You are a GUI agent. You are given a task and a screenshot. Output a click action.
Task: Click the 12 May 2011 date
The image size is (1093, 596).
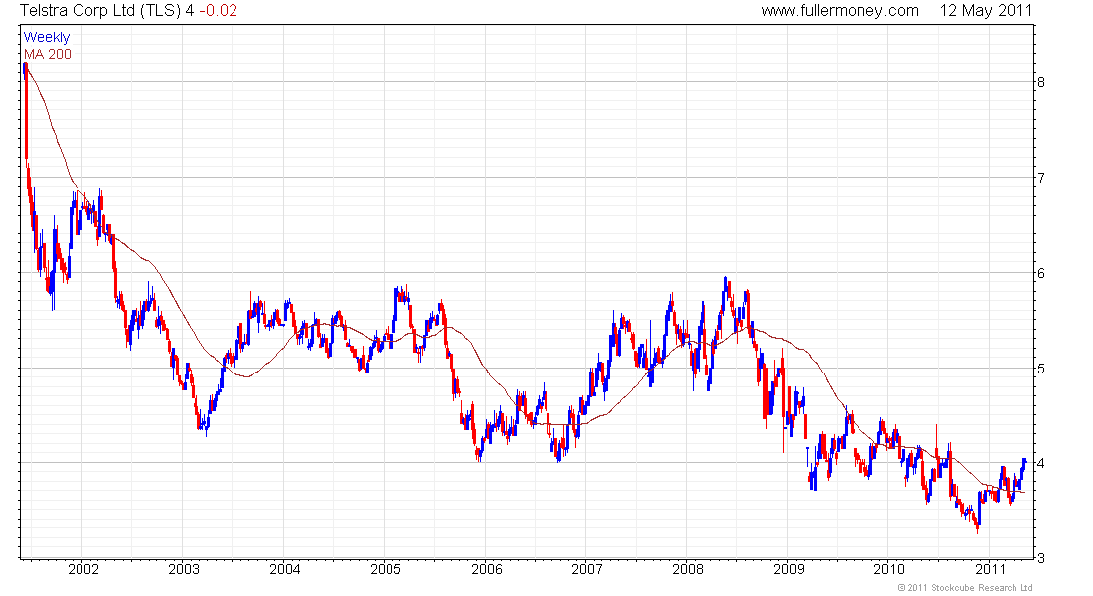pos(986,11)
